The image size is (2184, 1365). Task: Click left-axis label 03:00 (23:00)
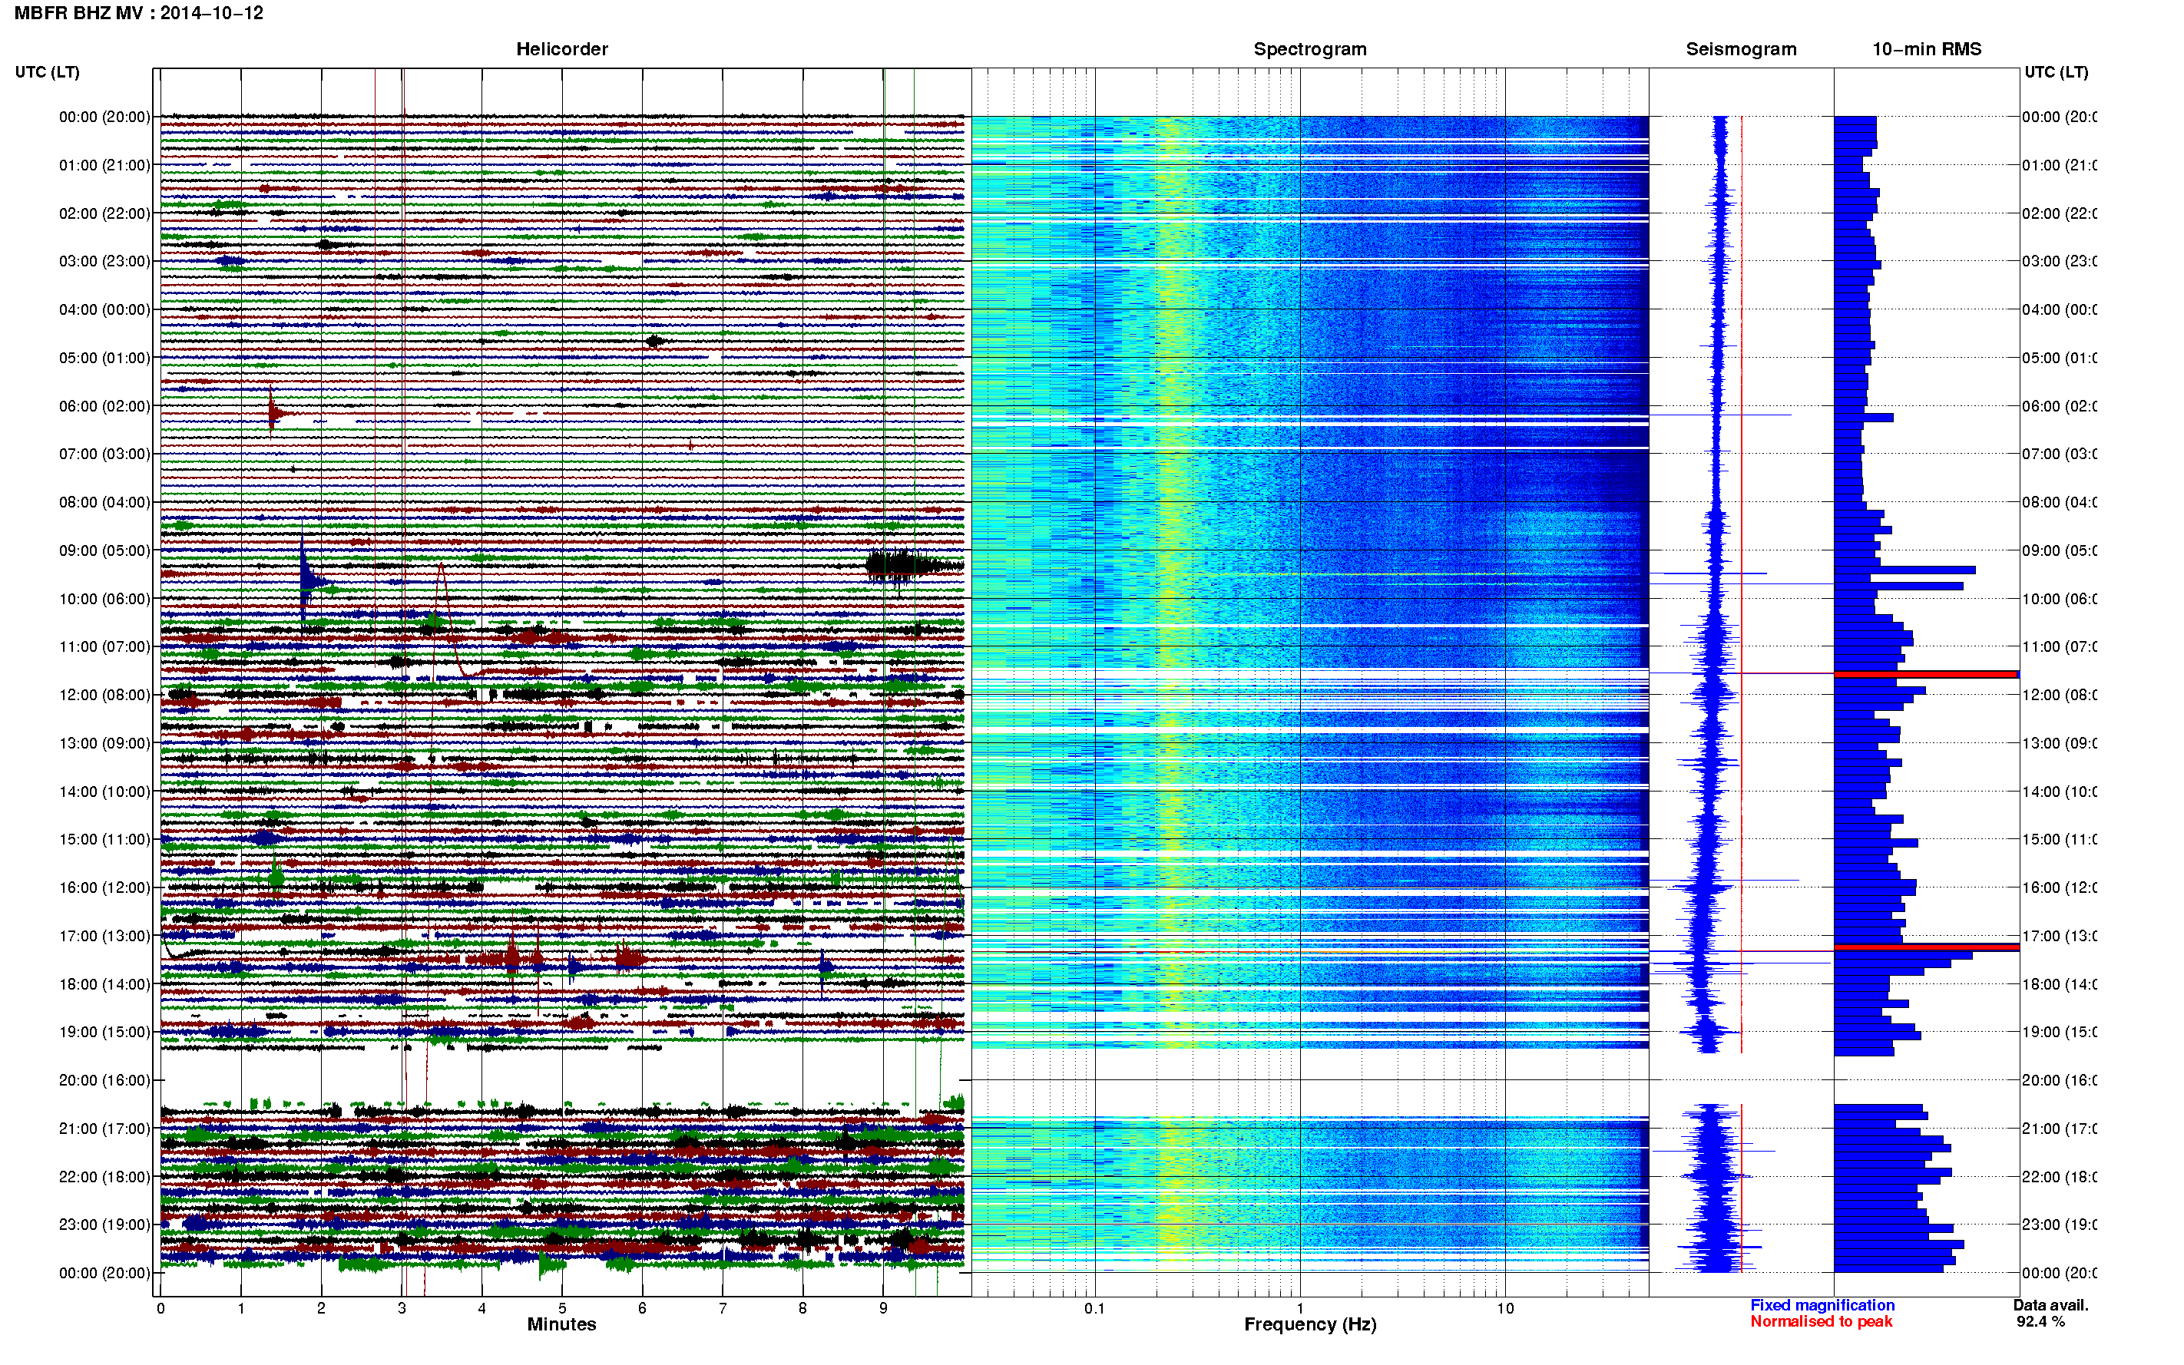(x=104, y=261)
